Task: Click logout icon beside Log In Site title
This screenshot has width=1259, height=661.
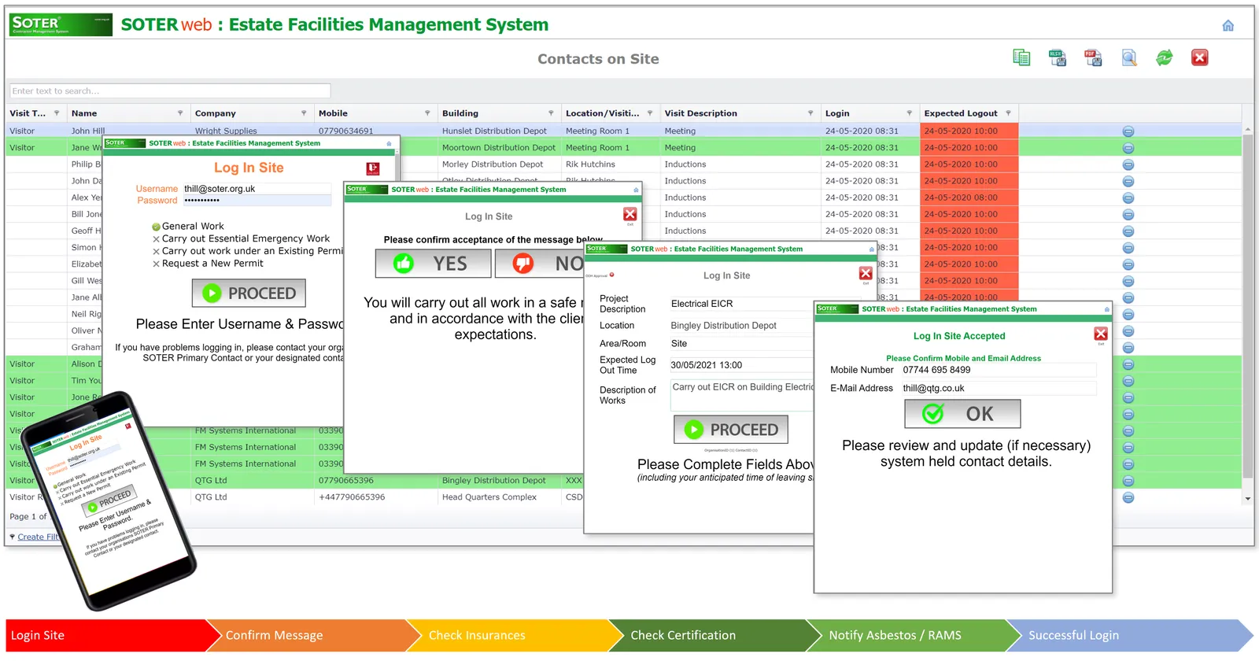Action: (x=373, y=168)
